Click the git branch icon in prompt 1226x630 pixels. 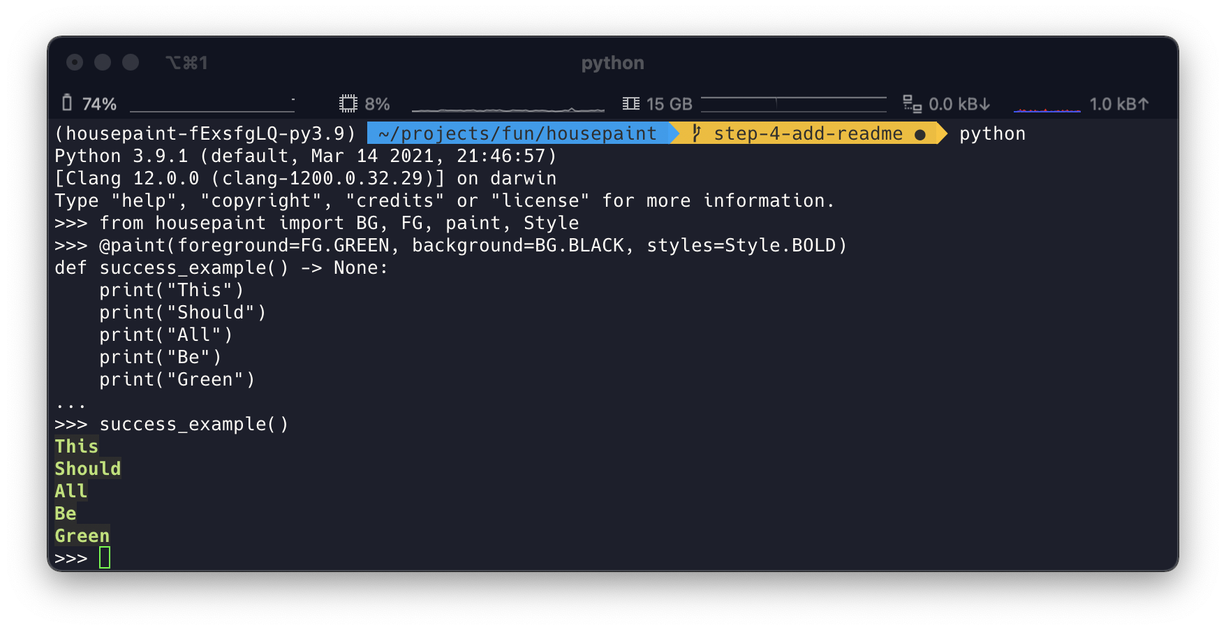696,133
